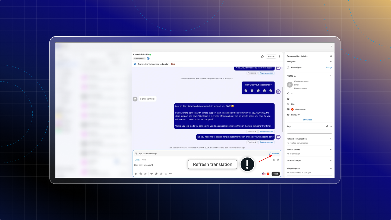Click the Resolve button

271,57
